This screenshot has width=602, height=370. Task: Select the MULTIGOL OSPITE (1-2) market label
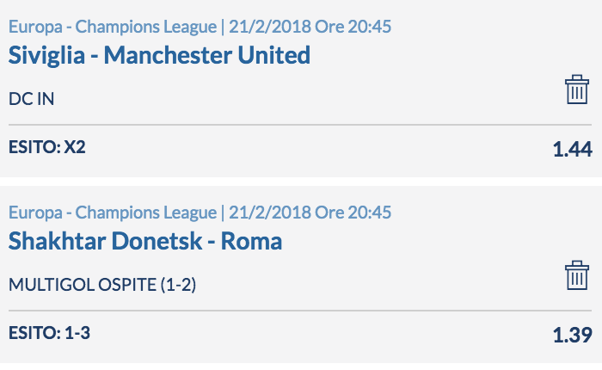(x=102, y=285)
